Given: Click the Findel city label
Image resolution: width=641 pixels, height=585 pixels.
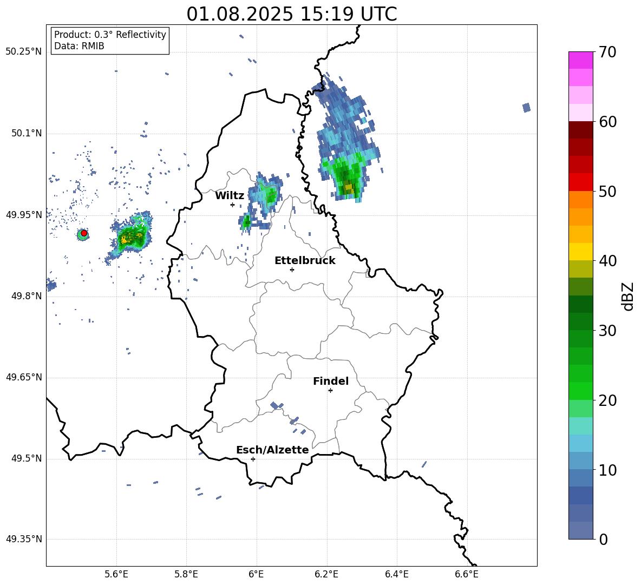Looking at the screenshot, I should (x=331, y=381).
